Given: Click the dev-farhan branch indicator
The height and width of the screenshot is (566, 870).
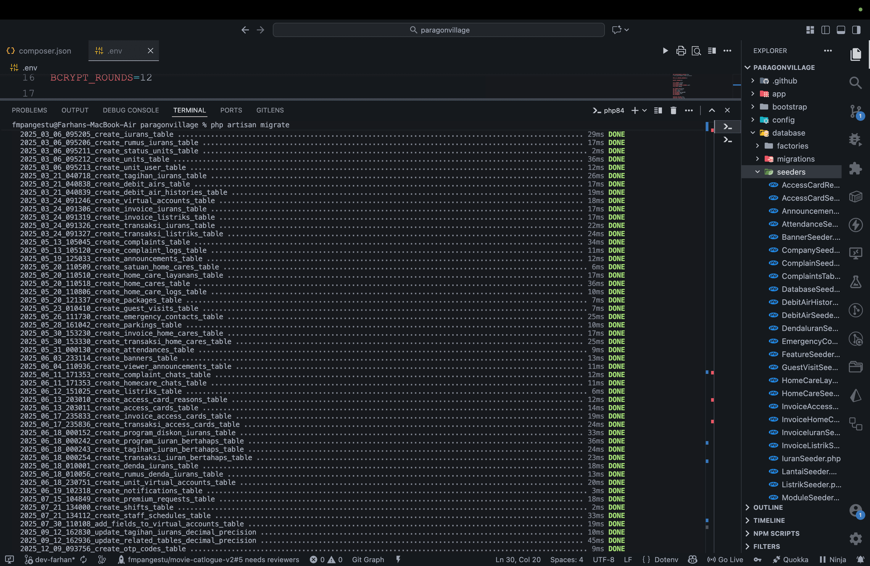Looking at the screenshot, I should (x=51, y=559).
